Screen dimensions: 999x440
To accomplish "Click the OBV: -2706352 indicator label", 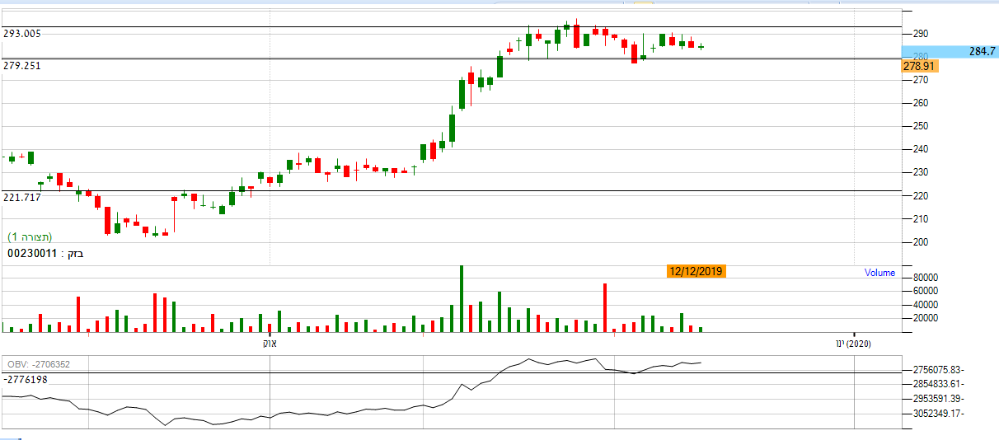I will coord(39,364).
